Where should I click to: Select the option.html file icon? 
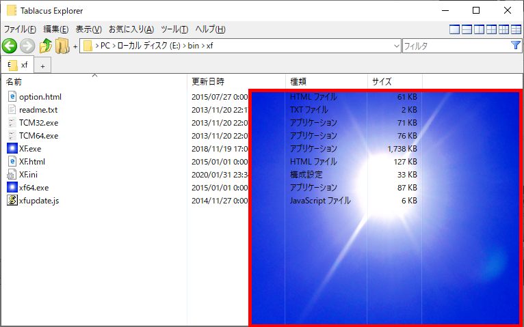click(12, 97)
